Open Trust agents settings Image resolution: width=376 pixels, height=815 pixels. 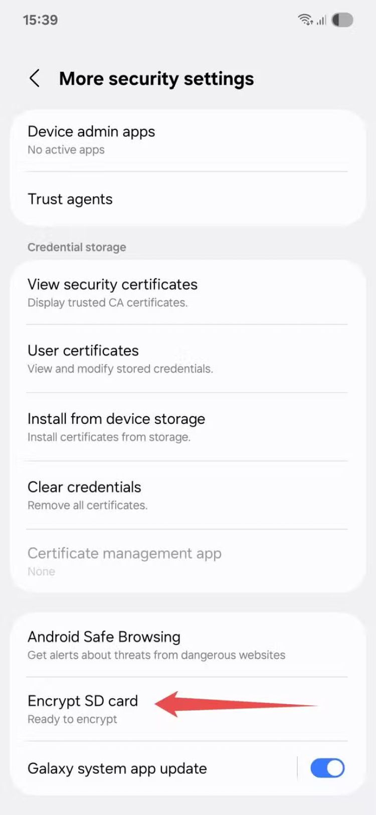70,199
